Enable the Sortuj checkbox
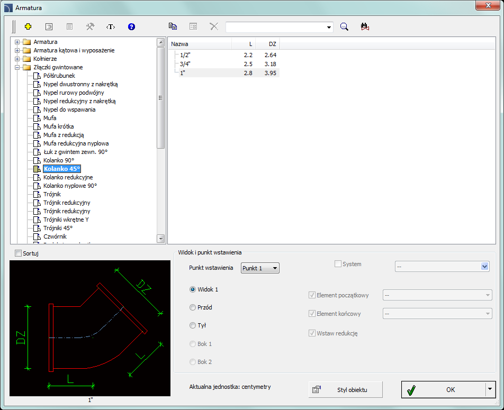This screenshot has width=504, height=410. (19, 253)
